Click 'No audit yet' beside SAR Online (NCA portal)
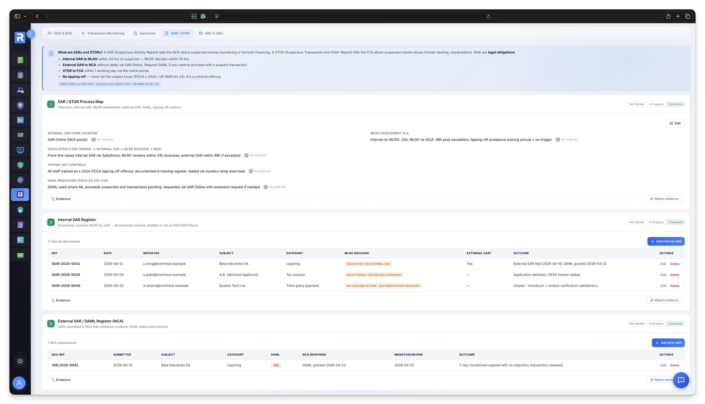 point(103,140)
